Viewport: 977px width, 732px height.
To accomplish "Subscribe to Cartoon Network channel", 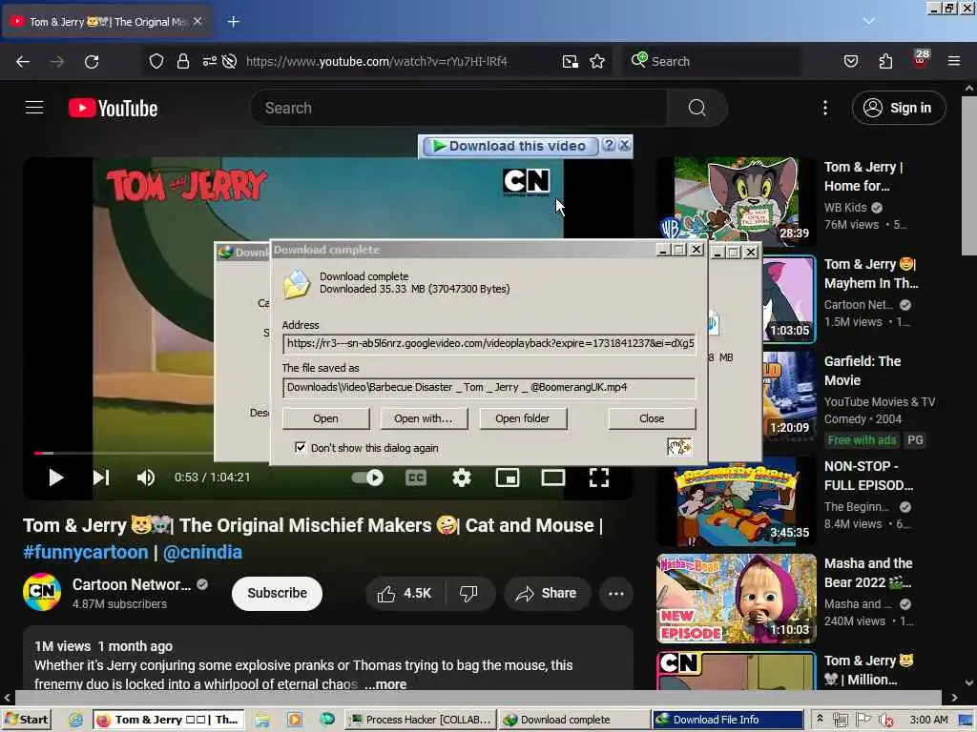I will coord(278,593).
